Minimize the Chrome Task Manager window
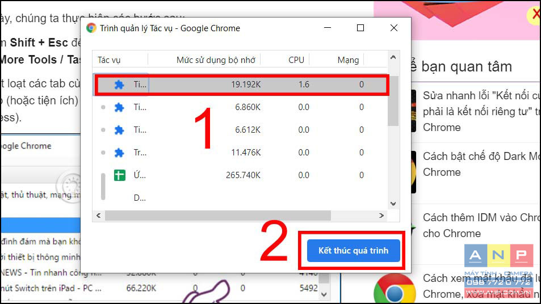Image resolution: width=541 pixels, height=304 pixels. click(328, 28)
